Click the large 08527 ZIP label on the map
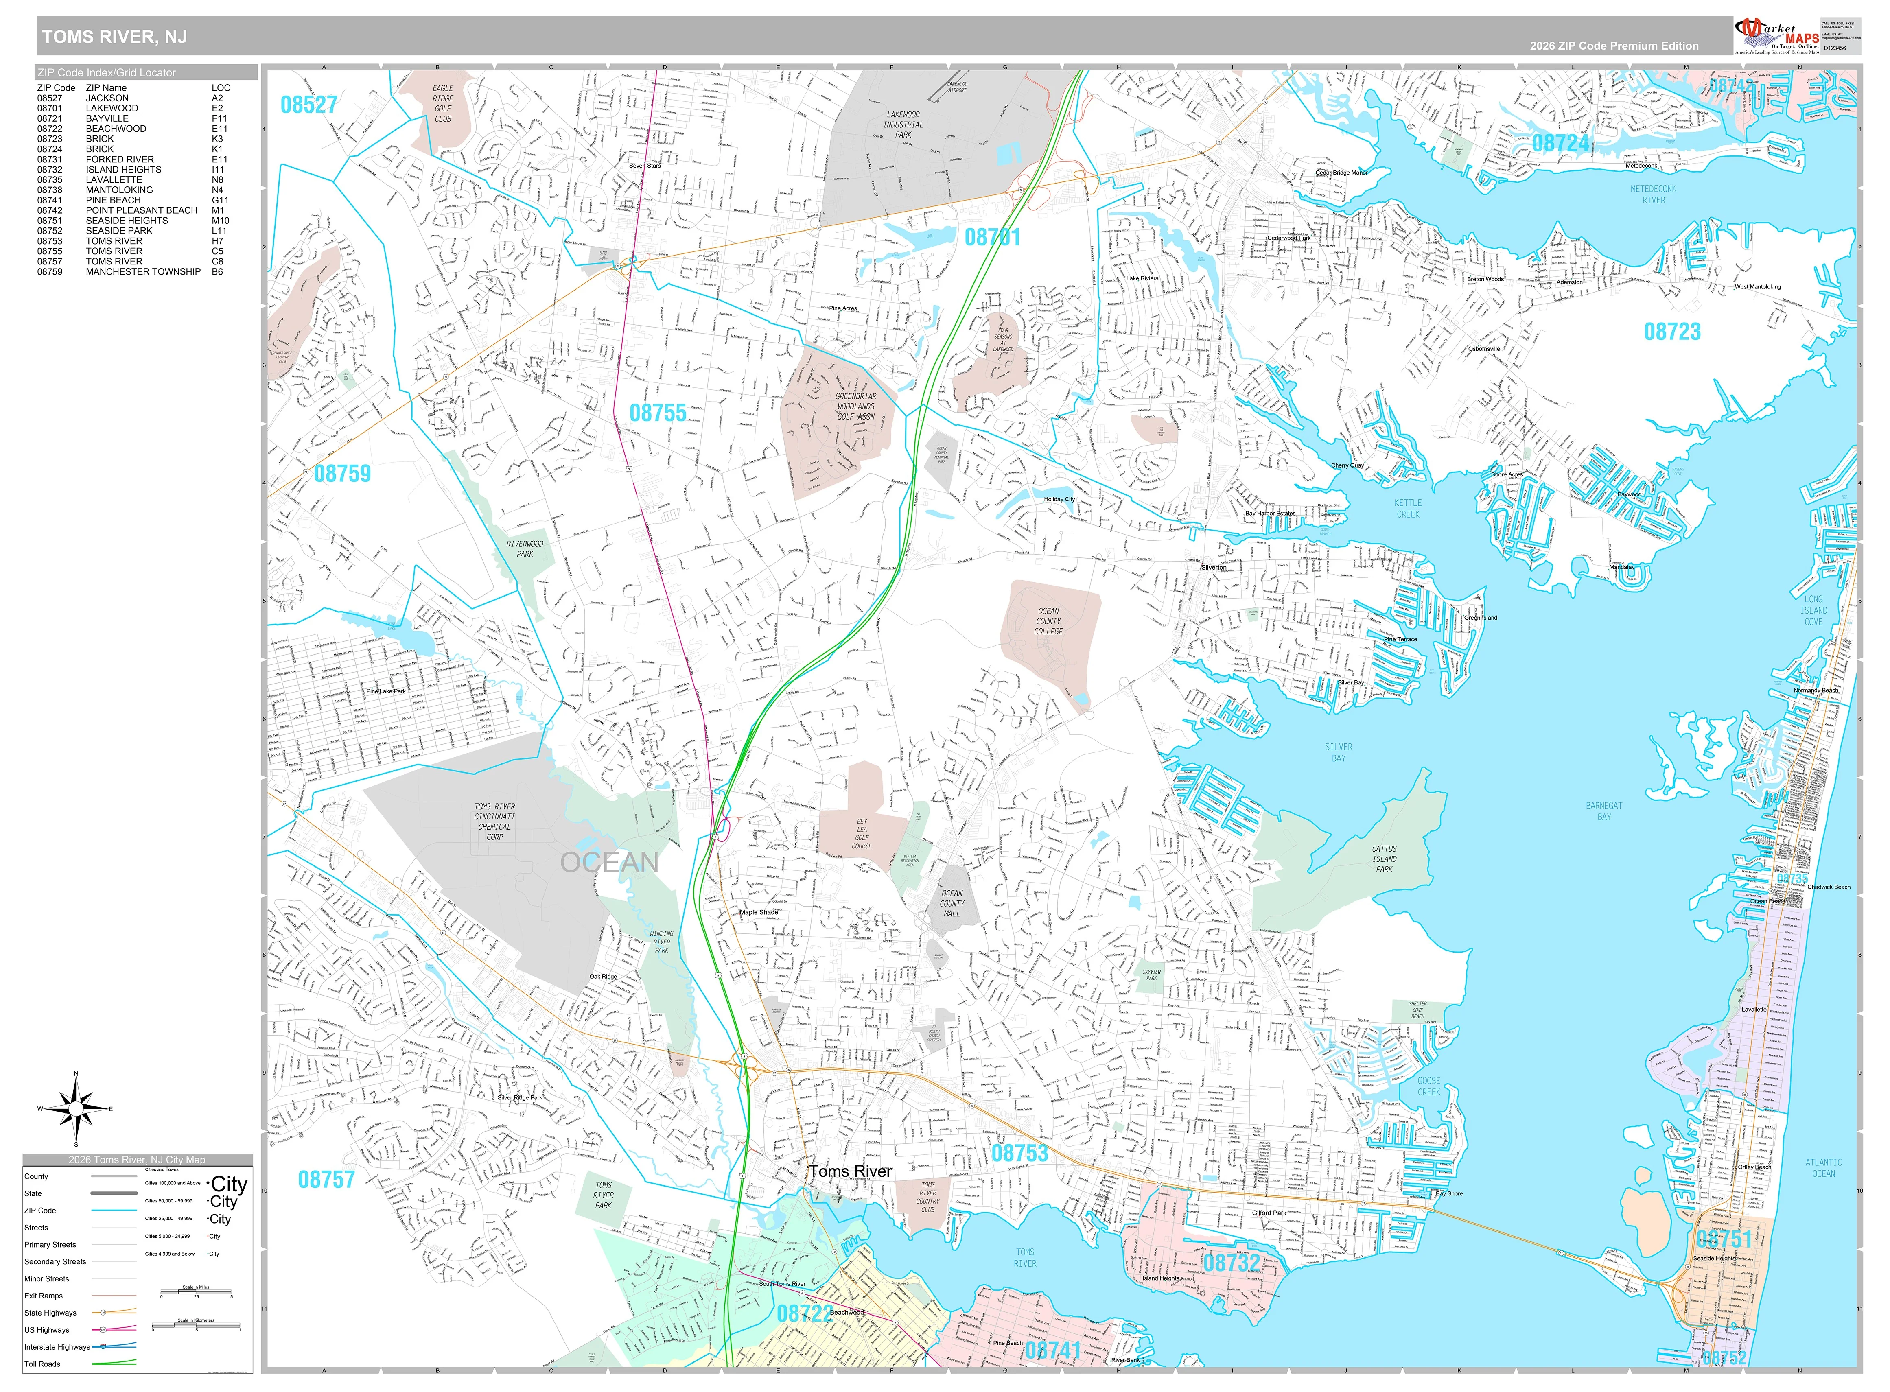The height and width of the screenshot is (1392, 1890). [x=308, y=105]
